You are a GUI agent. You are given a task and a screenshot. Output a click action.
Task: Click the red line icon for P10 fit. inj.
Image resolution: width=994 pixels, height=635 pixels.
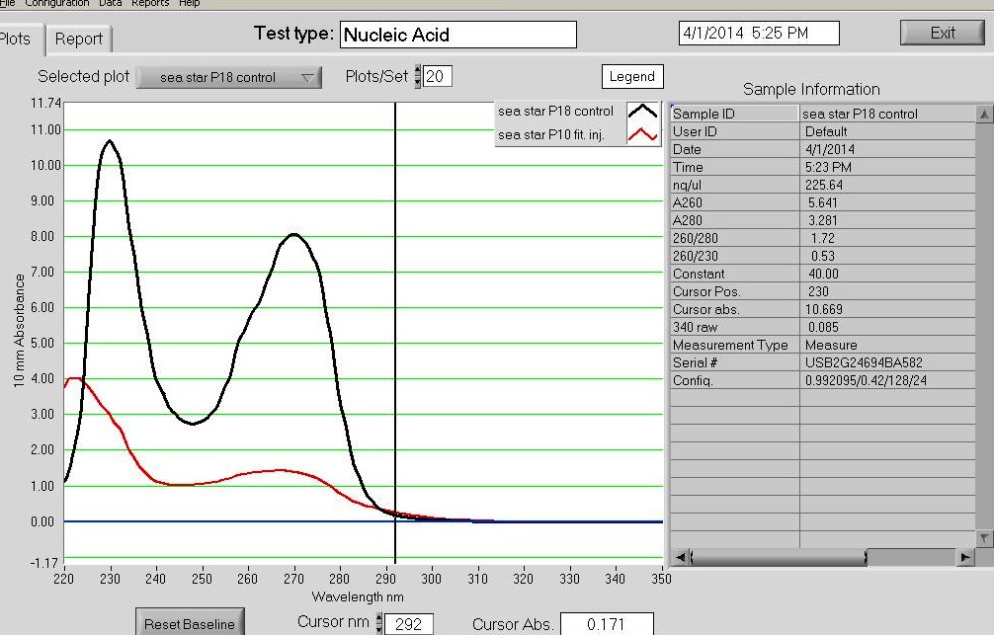point(642,135)
